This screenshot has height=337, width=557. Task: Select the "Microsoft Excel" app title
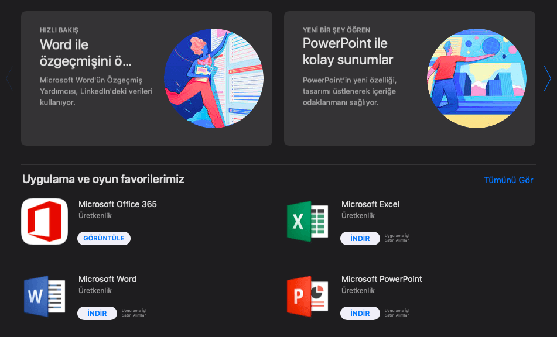[370, 204]
